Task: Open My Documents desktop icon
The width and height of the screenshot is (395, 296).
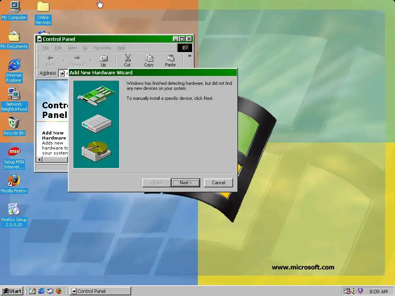Action: click(x=14, y=40)
